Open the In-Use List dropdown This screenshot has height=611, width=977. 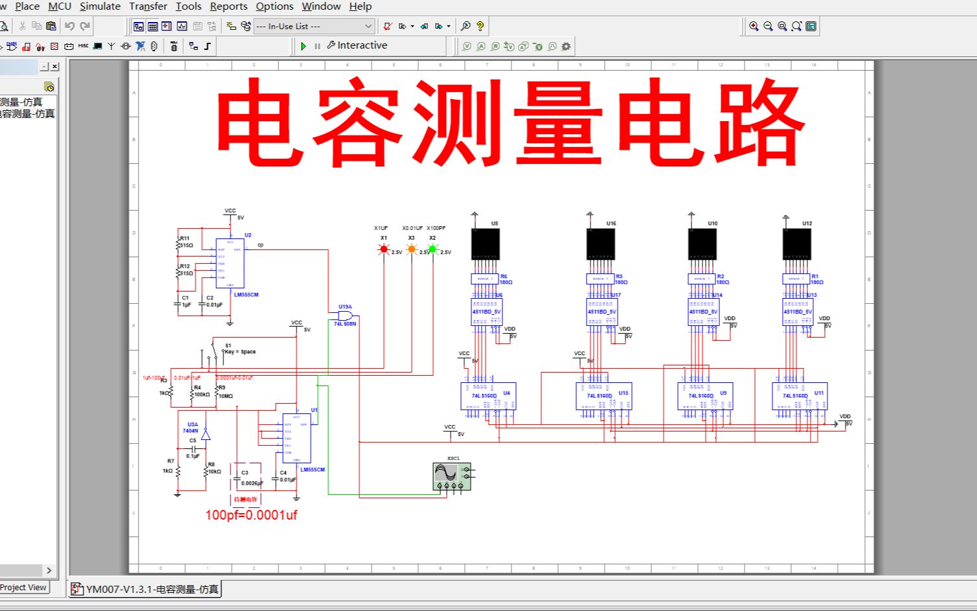tap(368, 26)
